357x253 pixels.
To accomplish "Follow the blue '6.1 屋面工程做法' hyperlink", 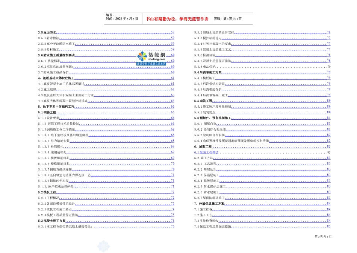I will point(206,152).
